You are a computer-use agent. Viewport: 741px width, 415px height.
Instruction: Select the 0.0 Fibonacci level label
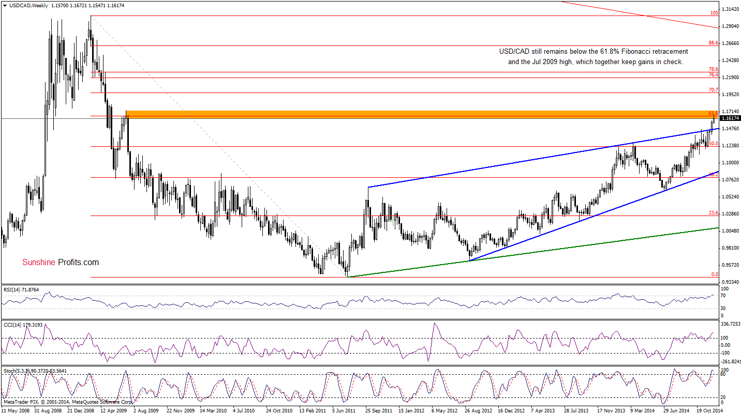coord(715,274)
